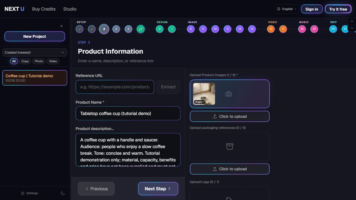Viewport: 356px width, 200px height.
Task: Filter projects by Video
Action: [x=53, y=61]
